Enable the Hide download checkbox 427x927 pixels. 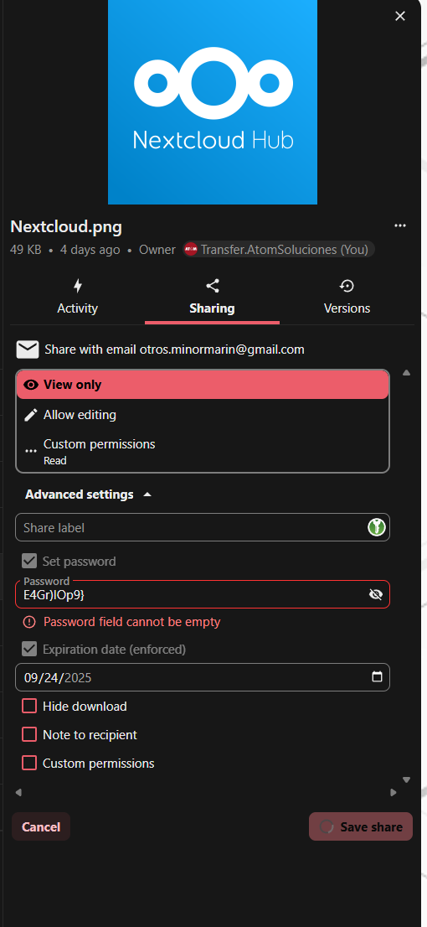pos(29,706)
